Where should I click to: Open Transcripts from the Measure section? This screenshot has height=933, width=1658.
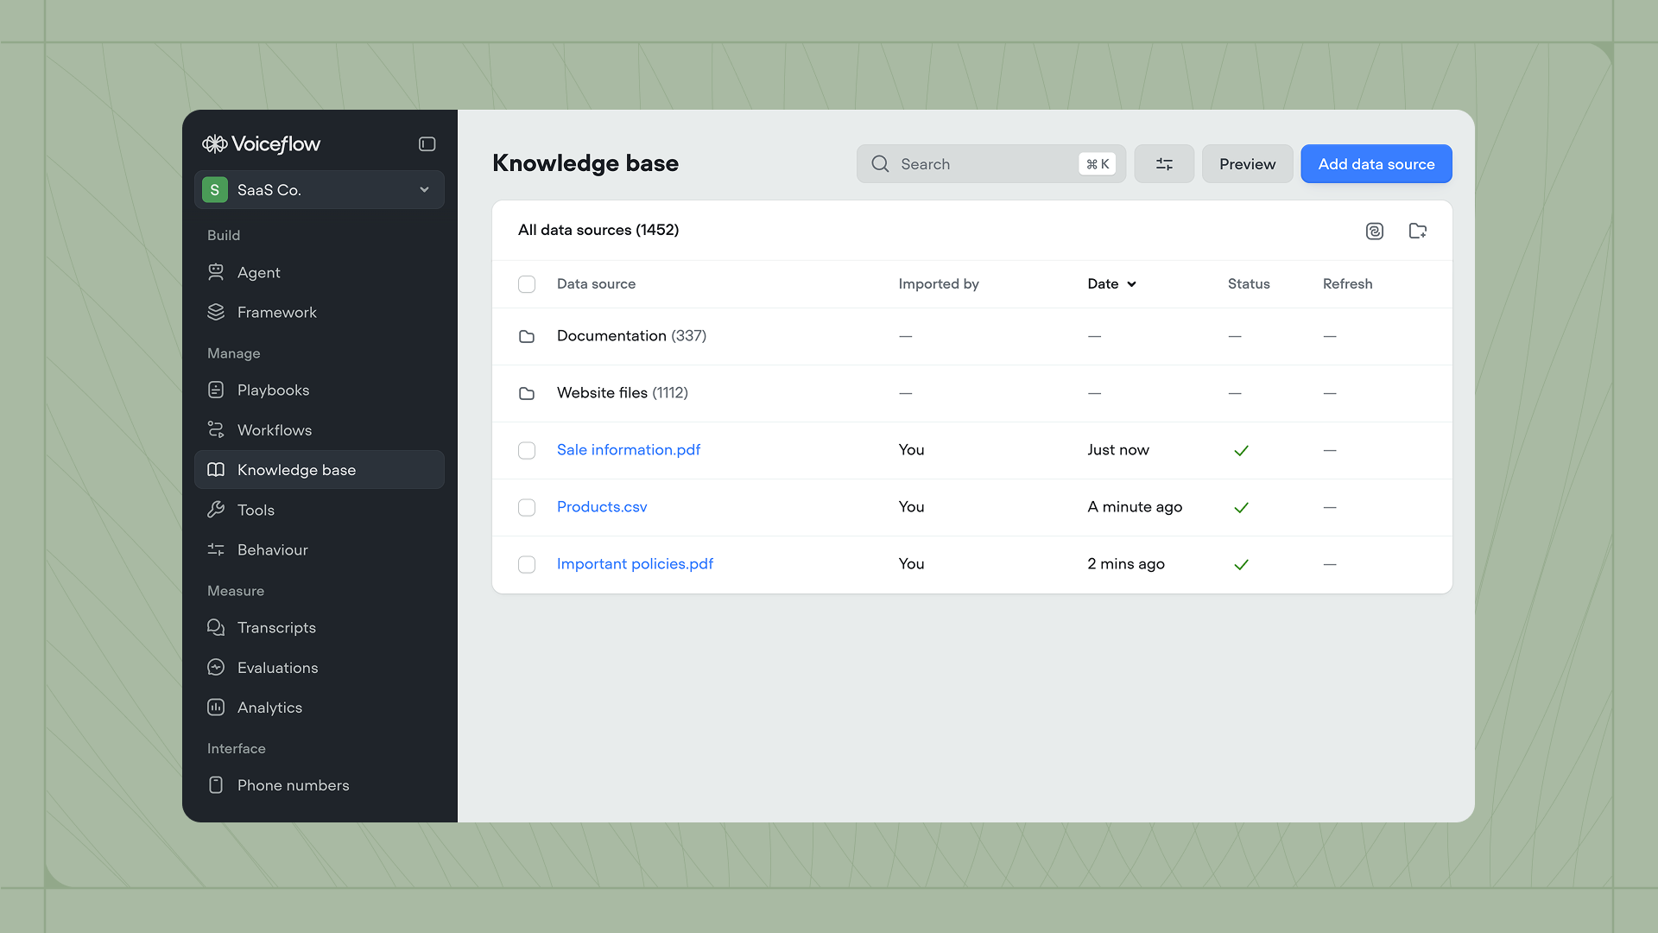pyautogui.click(x=276, y=628)
